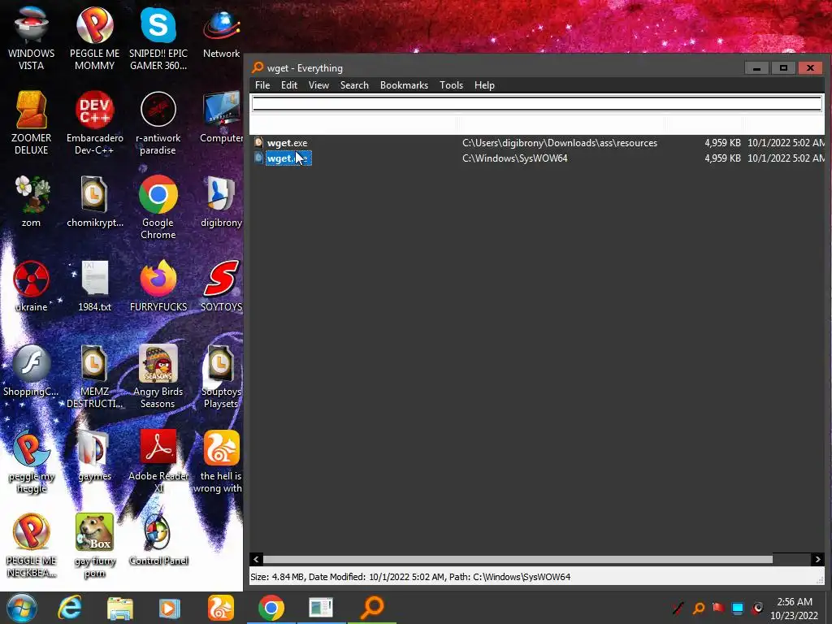
Task: Open the View menu in Everything
Action: (x=318, y=85)
